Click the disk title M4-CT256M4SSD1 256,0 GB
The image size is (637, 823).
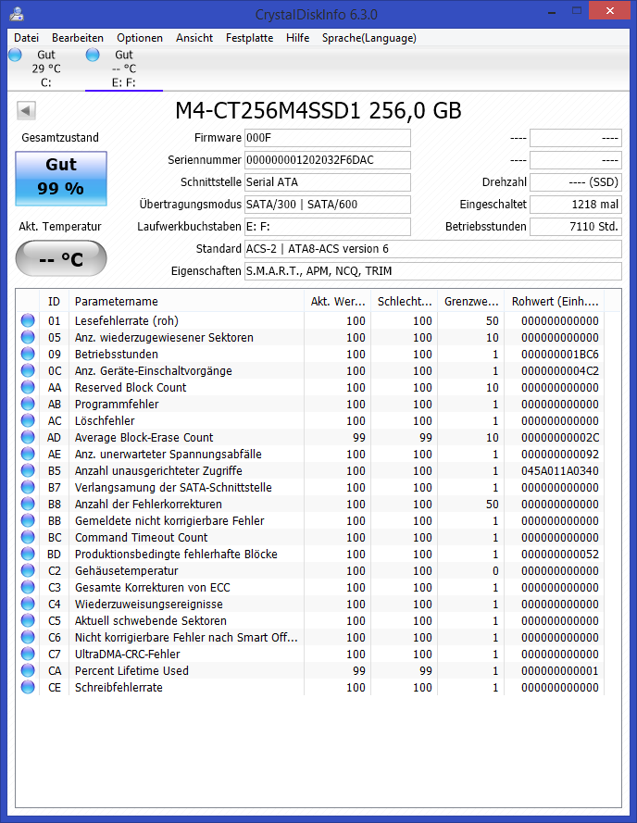pos(318,111)
